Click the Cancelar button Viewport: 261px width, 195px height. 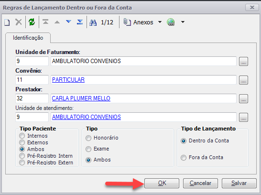tap(200, 183)
